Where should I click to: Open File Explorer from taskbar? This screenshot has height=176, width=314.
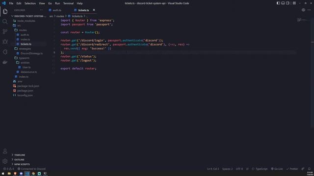pyautogui.click(x=9, y=174)
